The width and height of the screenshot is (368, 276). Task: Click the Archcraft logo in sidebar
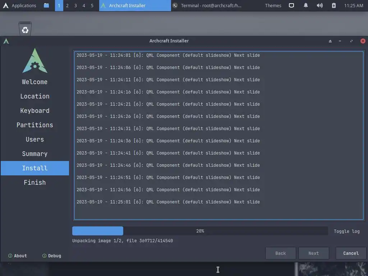tap(35, 60)
